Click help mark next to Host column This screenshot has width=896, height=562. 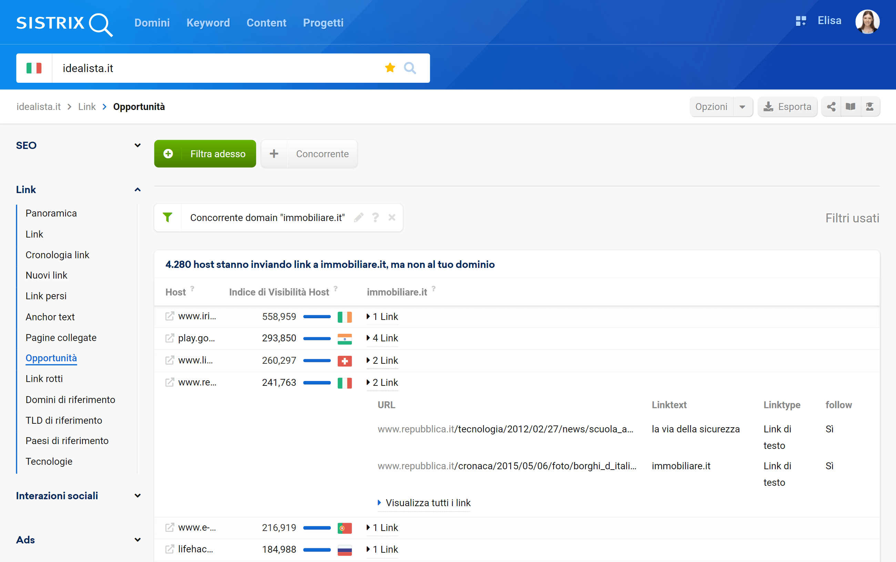pos(192,289)
